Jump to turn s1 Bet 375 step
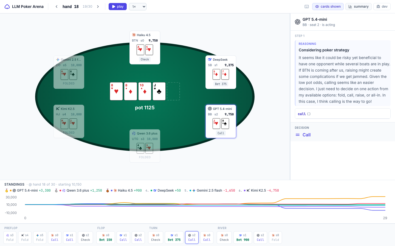This screenshot has height=246, width=395. [x=174, y=237]
